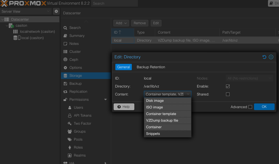The image size is (279, 164).
Task: Switch to the Backup Retention tab
Action: [151, 67]
